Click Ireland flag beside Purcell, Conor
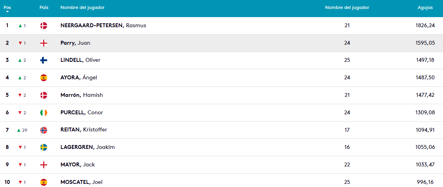The width and height of the screenshot is (443, 187). pyautogui.click(x=44, y=112)
